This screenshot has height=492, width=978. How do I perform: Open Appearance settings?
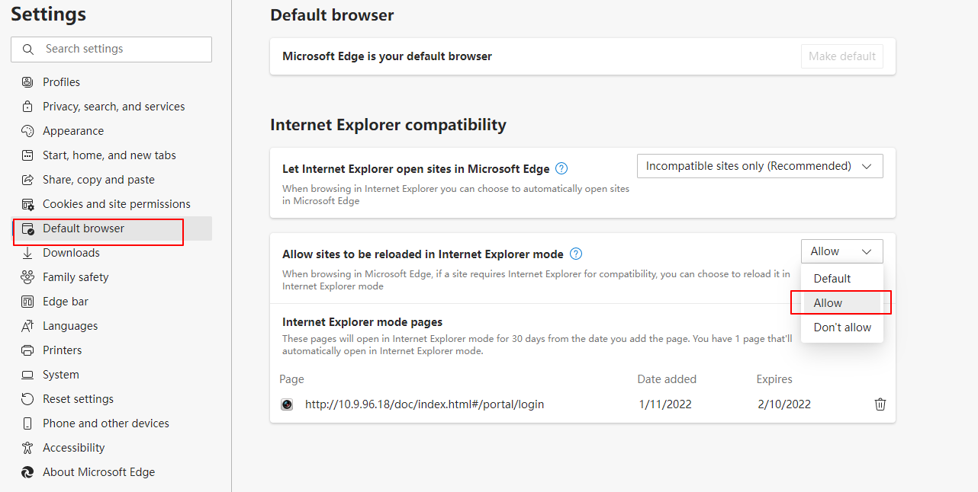(x=111, y=131)
